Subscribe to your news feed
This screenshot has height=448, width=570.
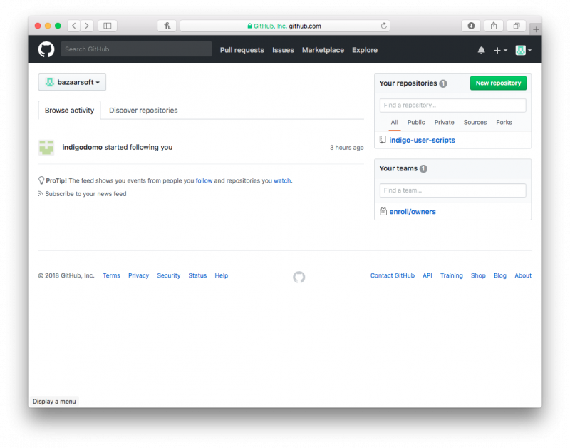[85, 194]
